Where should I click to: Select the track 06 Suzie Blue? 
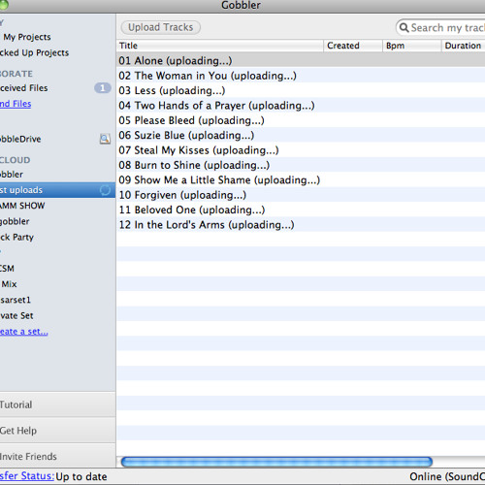point(301,135)
